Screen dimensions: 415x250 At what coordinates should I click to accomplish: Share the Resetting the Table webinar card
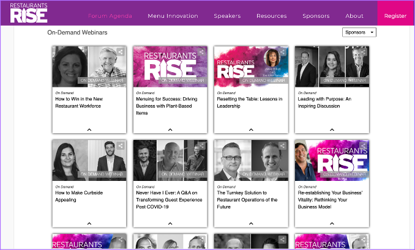click(x=282, y=52)
